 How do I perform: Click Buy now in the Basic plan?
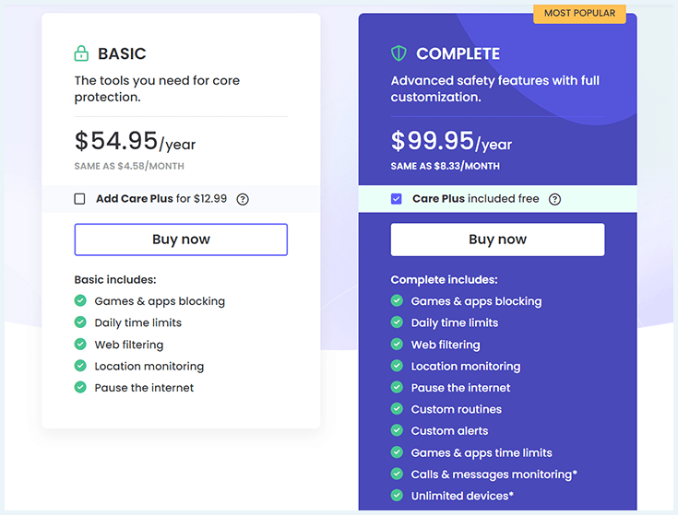coord(181,240)
